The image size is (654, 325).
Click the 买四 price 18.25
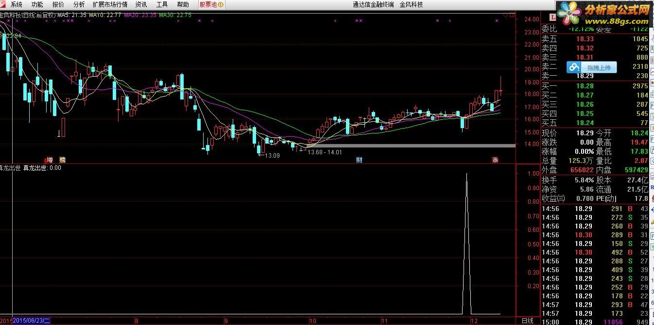585,114
